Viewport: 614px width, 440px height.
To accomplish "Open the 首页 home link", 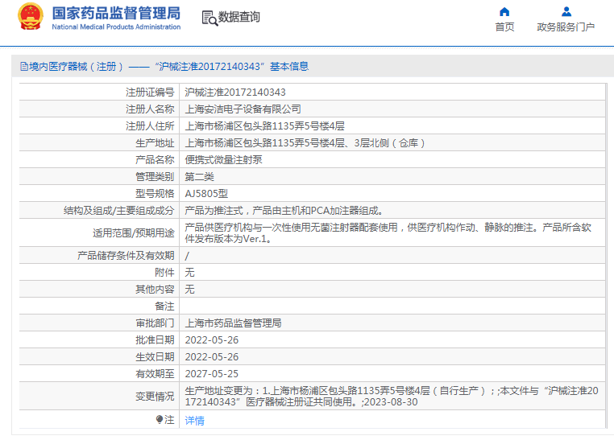I will coord(504,27).
